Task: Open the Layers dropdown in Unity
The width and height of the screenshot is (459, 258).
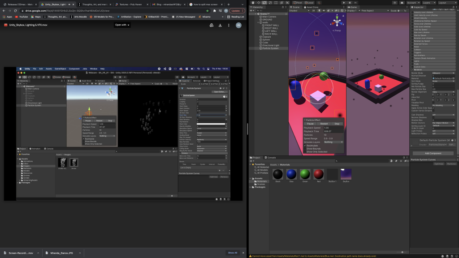Action: [x=429, y=3]
